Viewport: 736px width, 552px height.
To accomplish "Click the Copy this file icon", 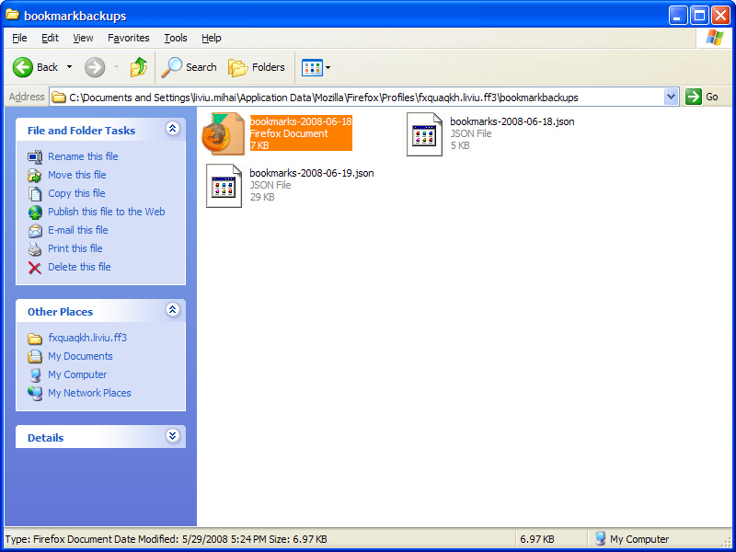I will click(x=35, y=193).
